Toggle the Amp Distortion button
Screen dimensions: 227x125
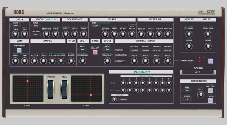tap(19, 50)
